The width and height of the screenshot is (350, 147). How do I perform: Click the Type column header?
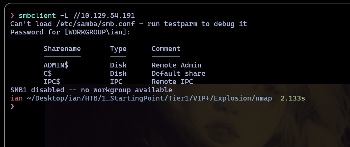coord(118,49)
